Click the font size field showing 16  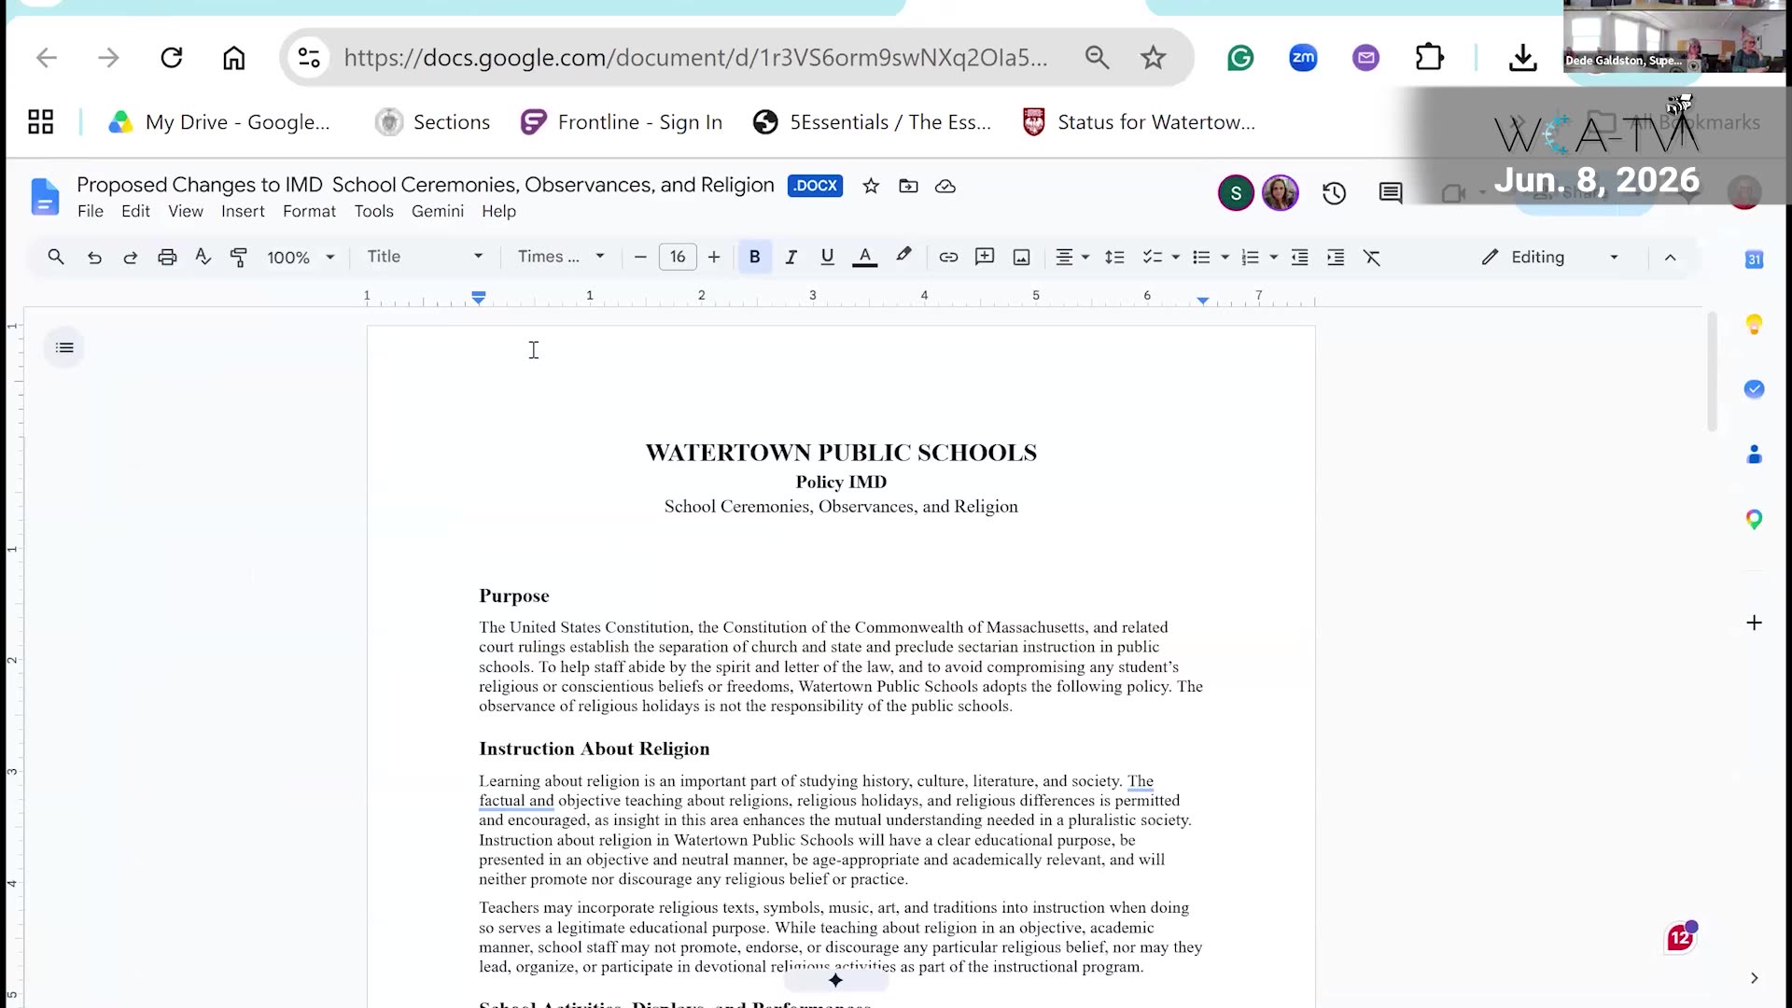(678, 257)
